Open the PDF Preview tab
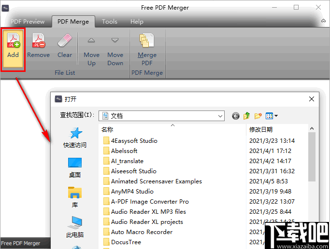The width and height of the screenshot is (330, 249). (x=28, y=21)
